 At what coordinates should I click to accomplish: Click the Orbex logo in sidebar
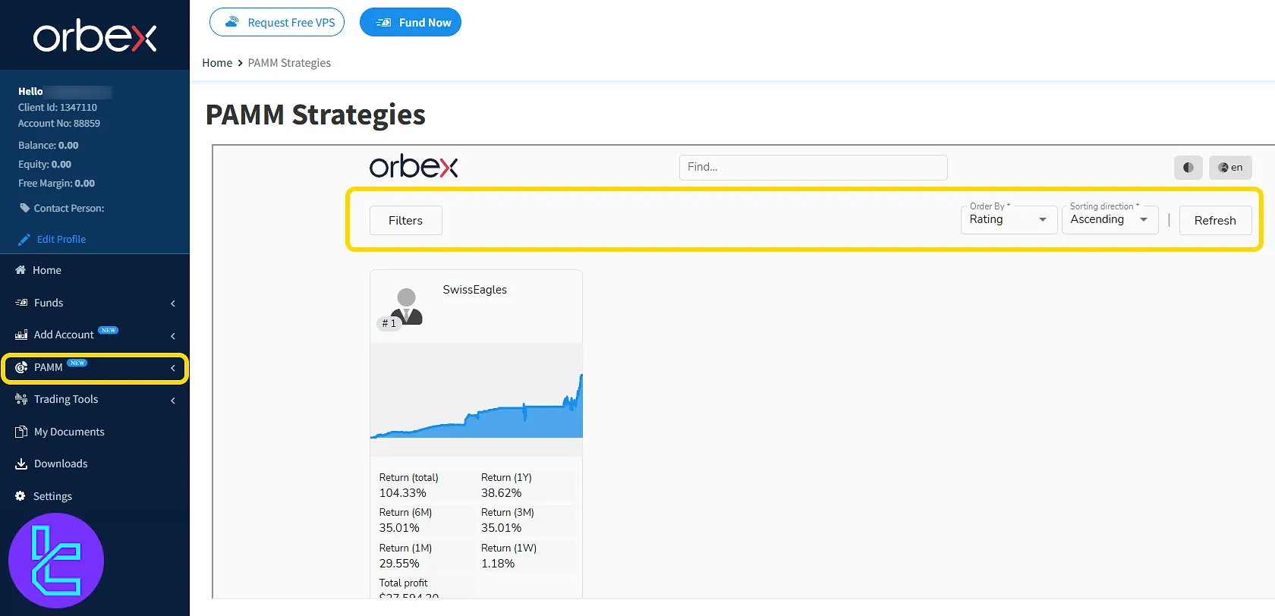(x=95, y=36)
